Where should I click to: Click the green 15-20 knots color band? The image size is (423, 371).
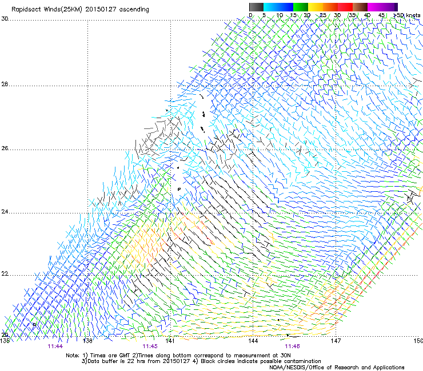click(x=301, y=7)
